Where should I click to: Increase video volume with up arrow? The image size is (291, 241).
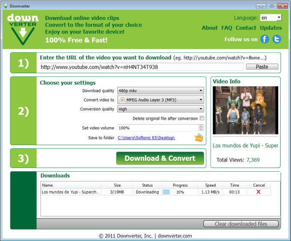pyautogui.click(x=201, y=126)
